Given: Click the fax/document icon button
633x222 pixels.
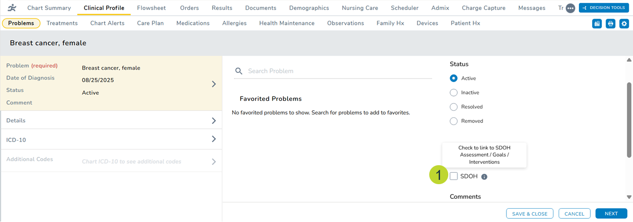Looking at the screenshot, I should point(597,24).
